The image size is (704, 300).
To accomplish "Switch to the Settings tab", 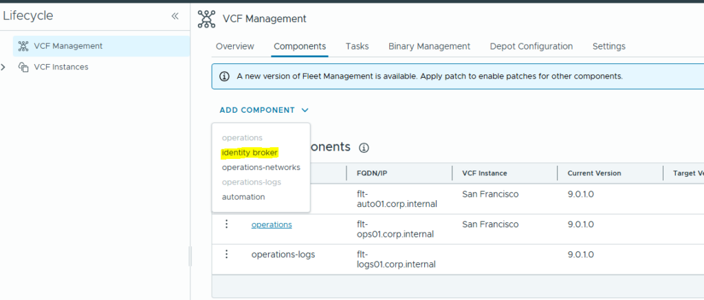I will [608, 46].
